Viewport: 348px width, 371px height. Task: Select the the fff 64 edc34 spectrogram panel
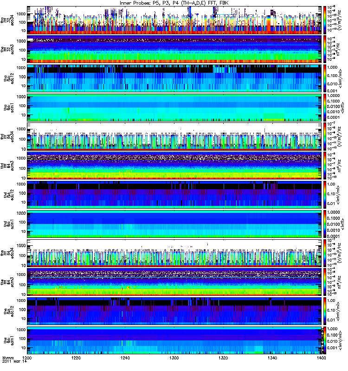(174, 253)
